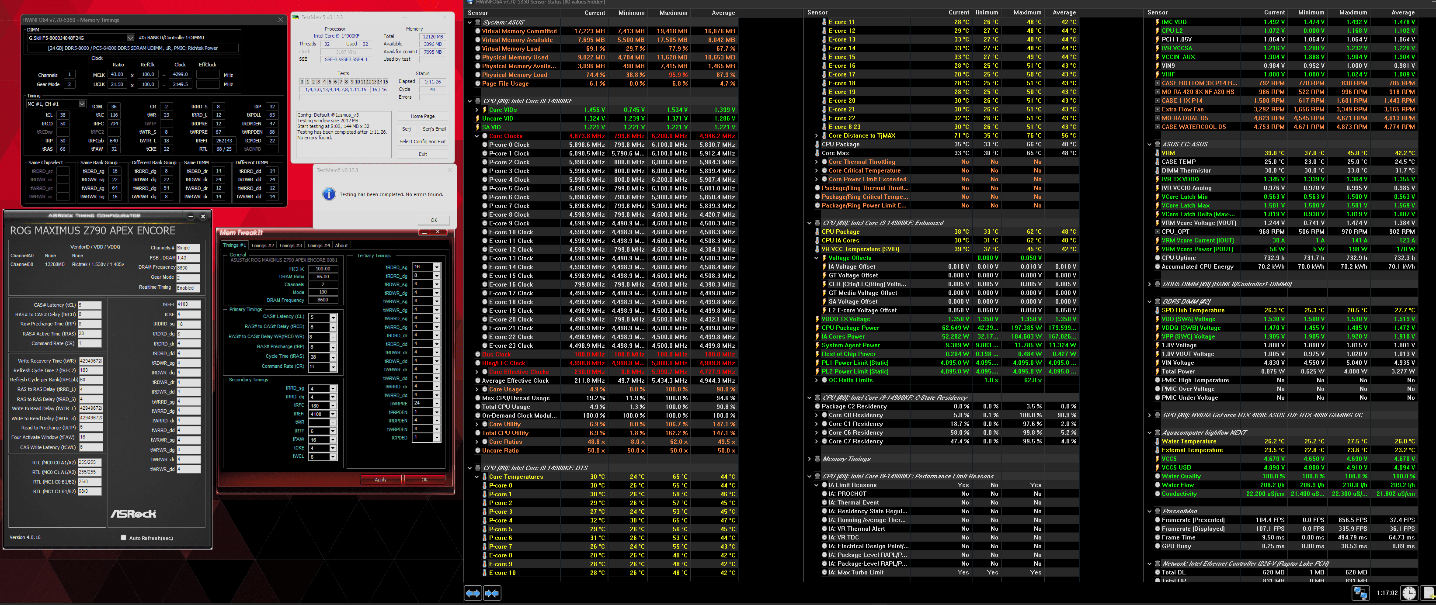Viewport: 1436px width, 605px height.
Task: Open the MC #1, CH #1 timing dropdown
Action: [x=82, y=104]
